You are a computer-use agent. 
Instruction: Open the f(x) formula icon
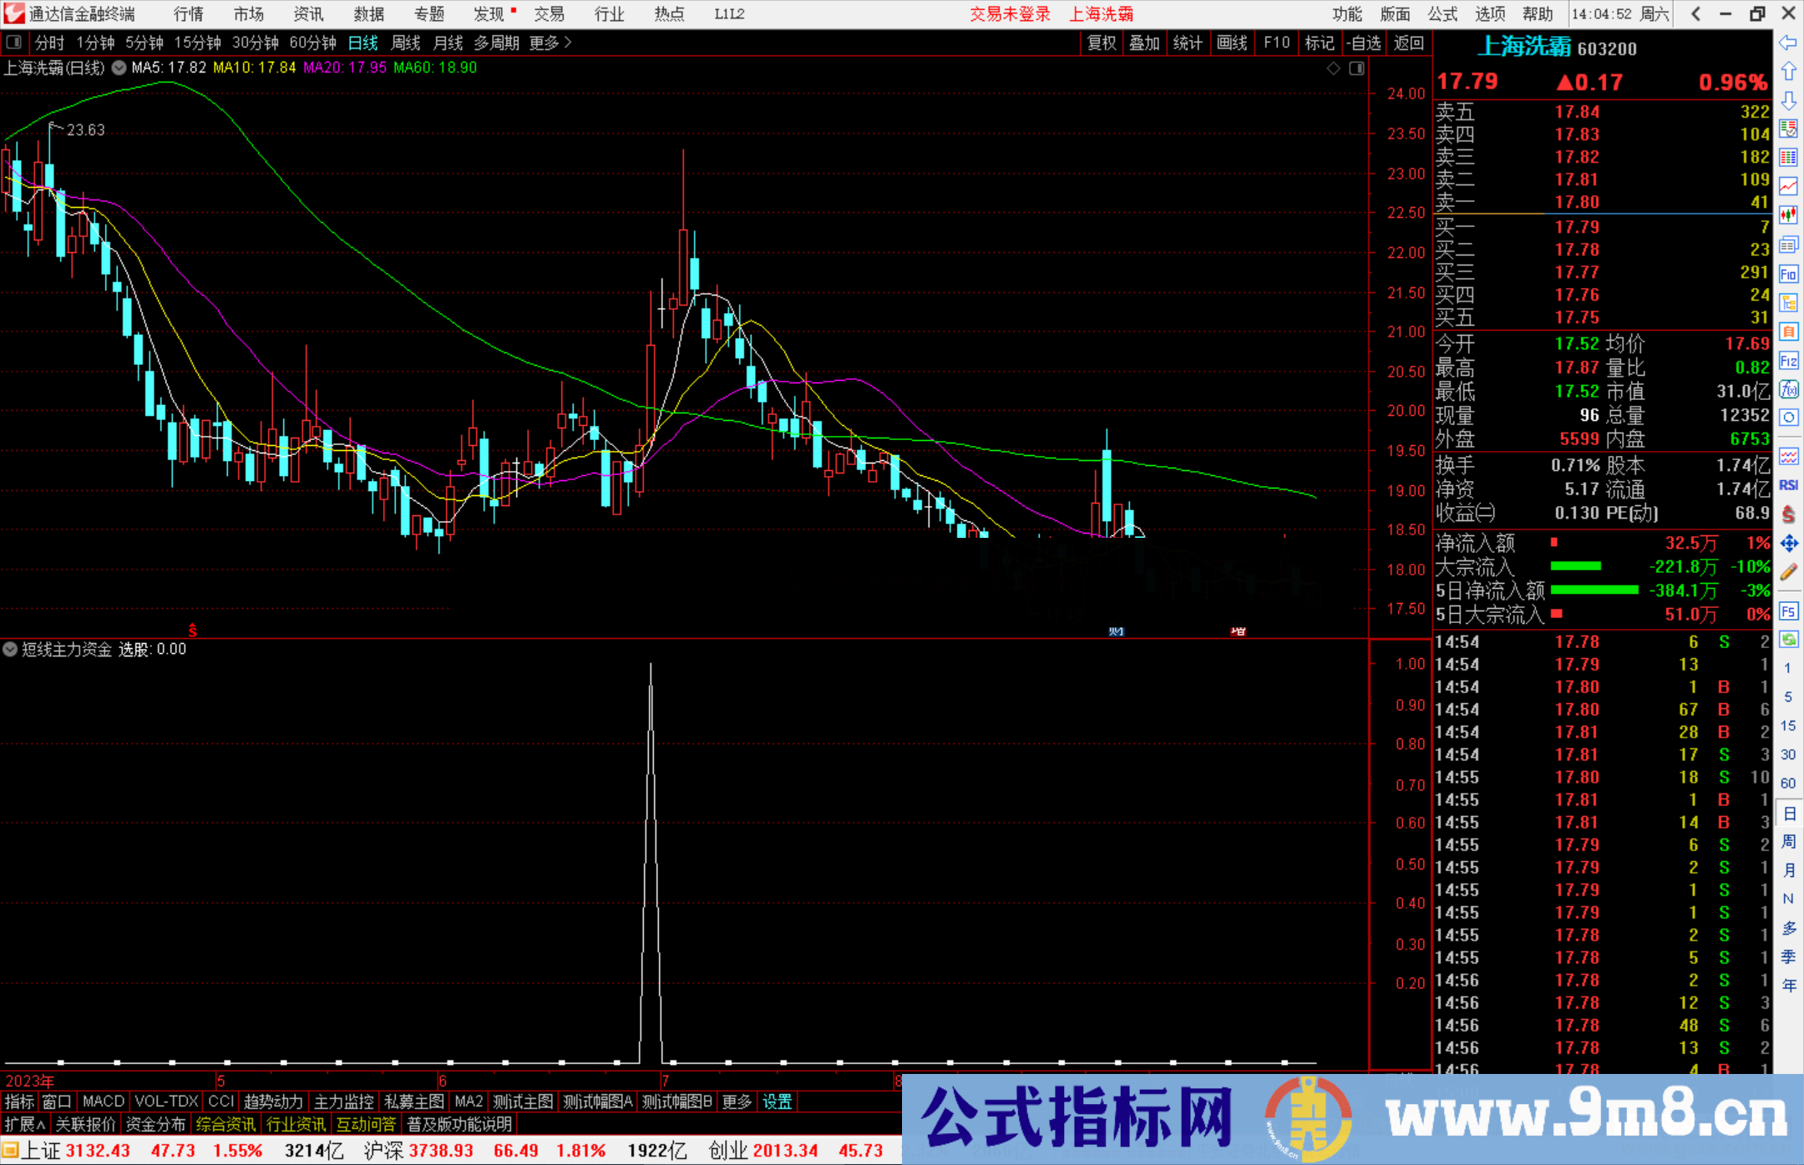point(1788,389)
